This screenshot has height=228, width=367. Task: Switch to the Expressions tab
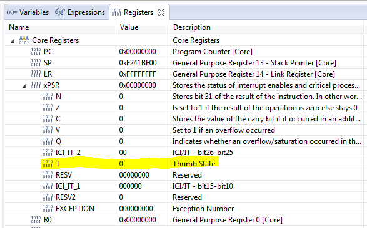(x=80, y=12)
